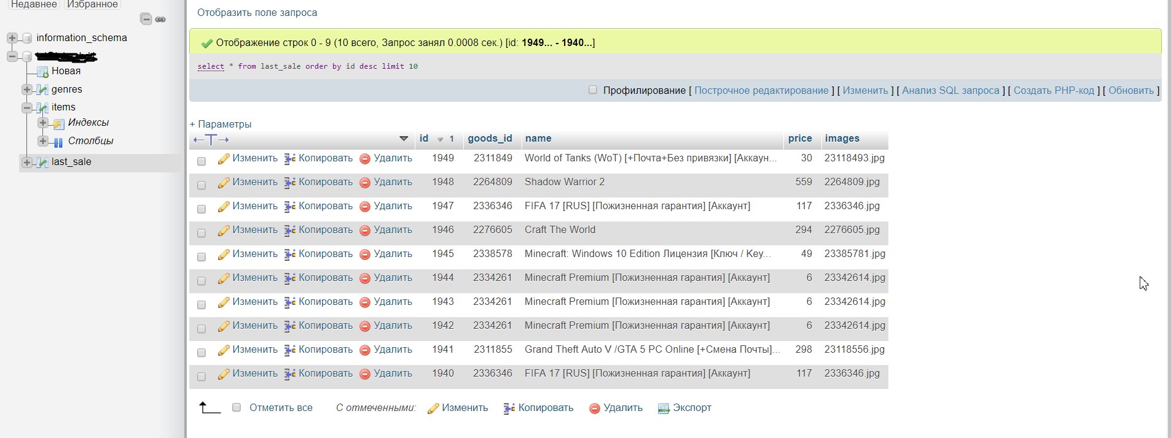Collapse the items table node
This screenshot has height=438, width=1171.
tap(27, 107)
